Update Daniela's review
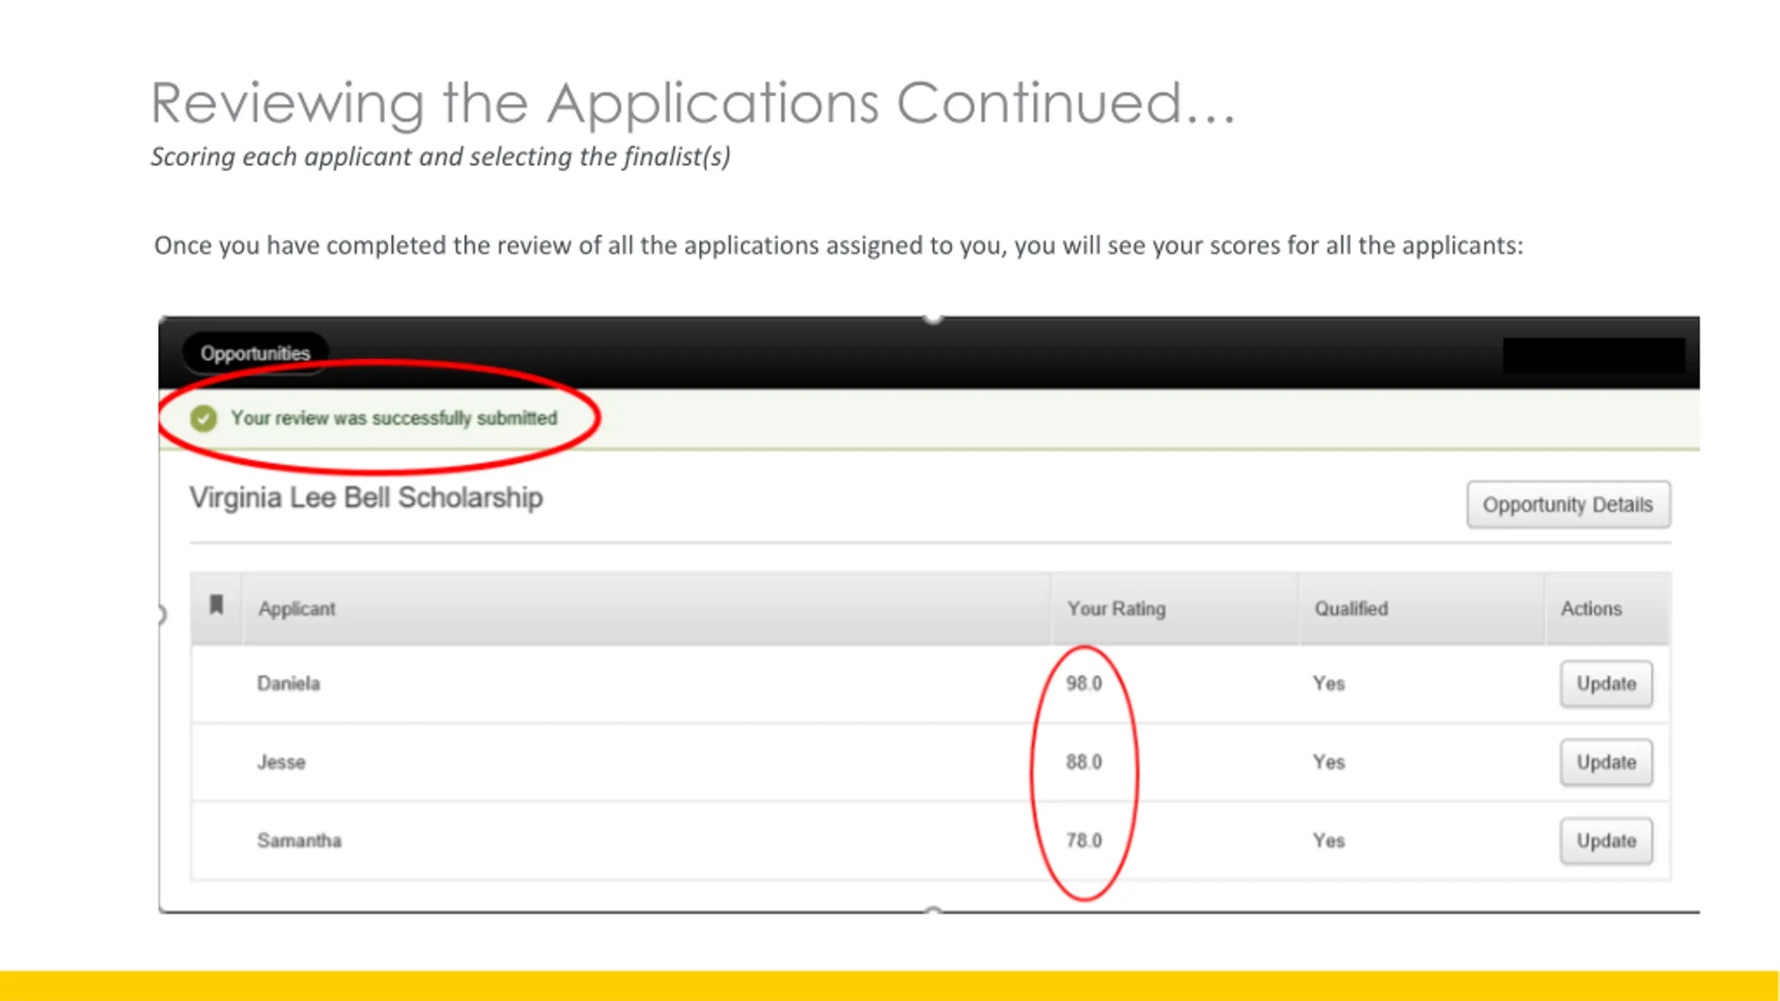The image size is (1780, 1001). [1606, 684]
